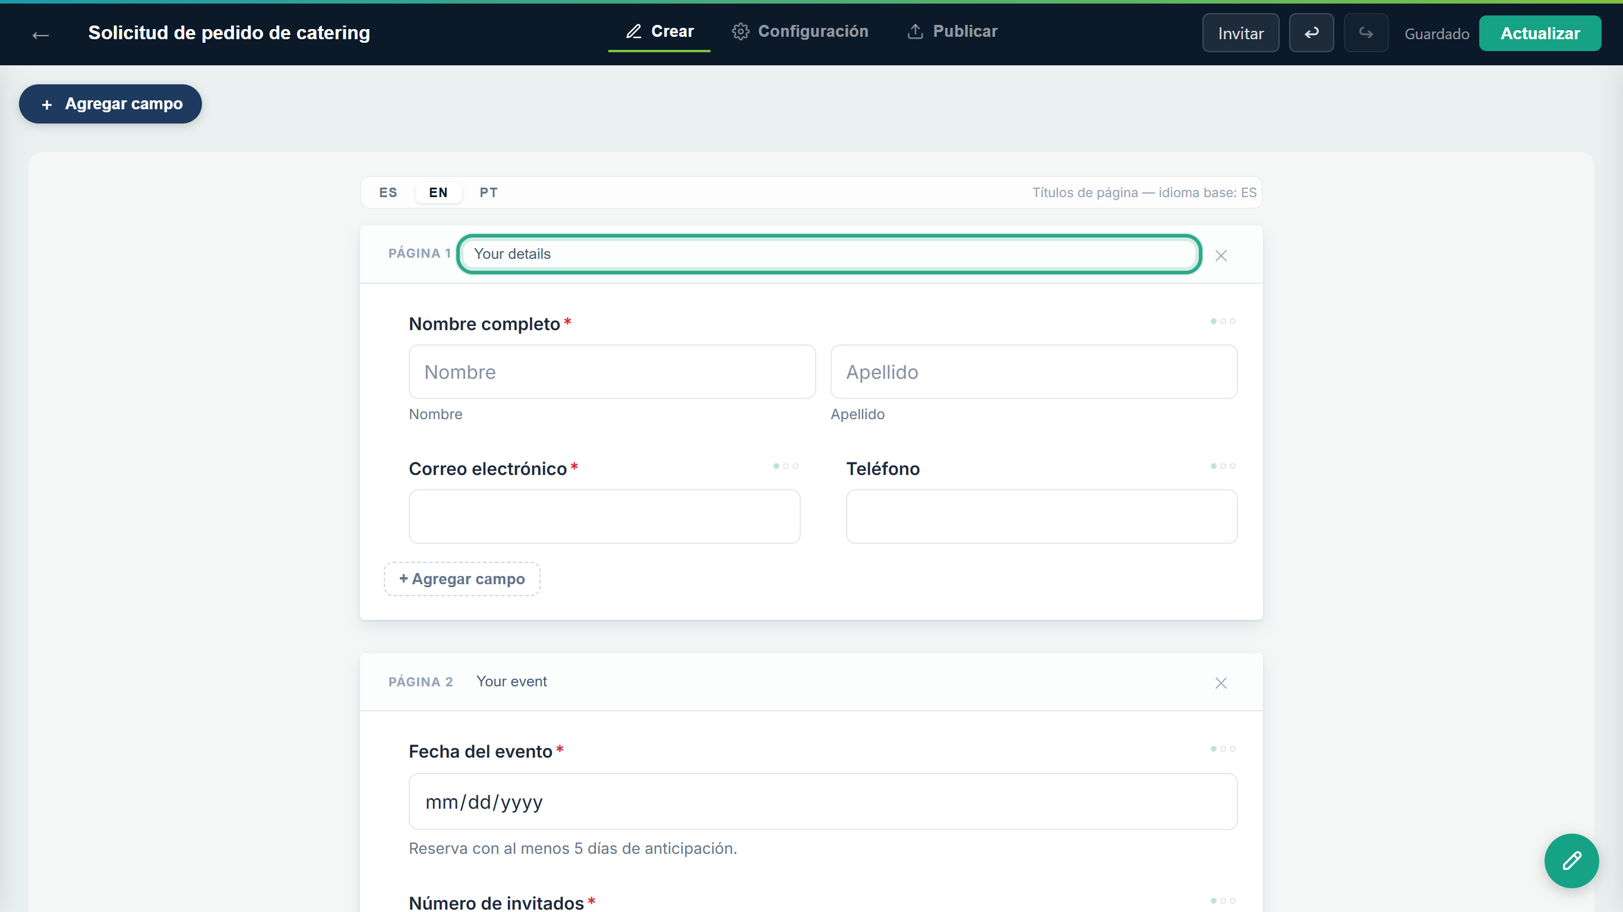Go to the Publicar tab
Screen dimensions: 1623x912
[x=953, y=31]
